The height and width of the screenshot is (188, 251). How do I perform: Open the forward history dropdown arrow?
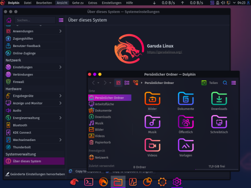[x=110, y=83]
